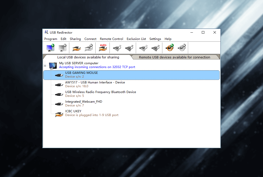This screenshot has width=263, height=177.
Task: Click the AW1517 USB Human Interface Device entry
Action: click(95, 84)
